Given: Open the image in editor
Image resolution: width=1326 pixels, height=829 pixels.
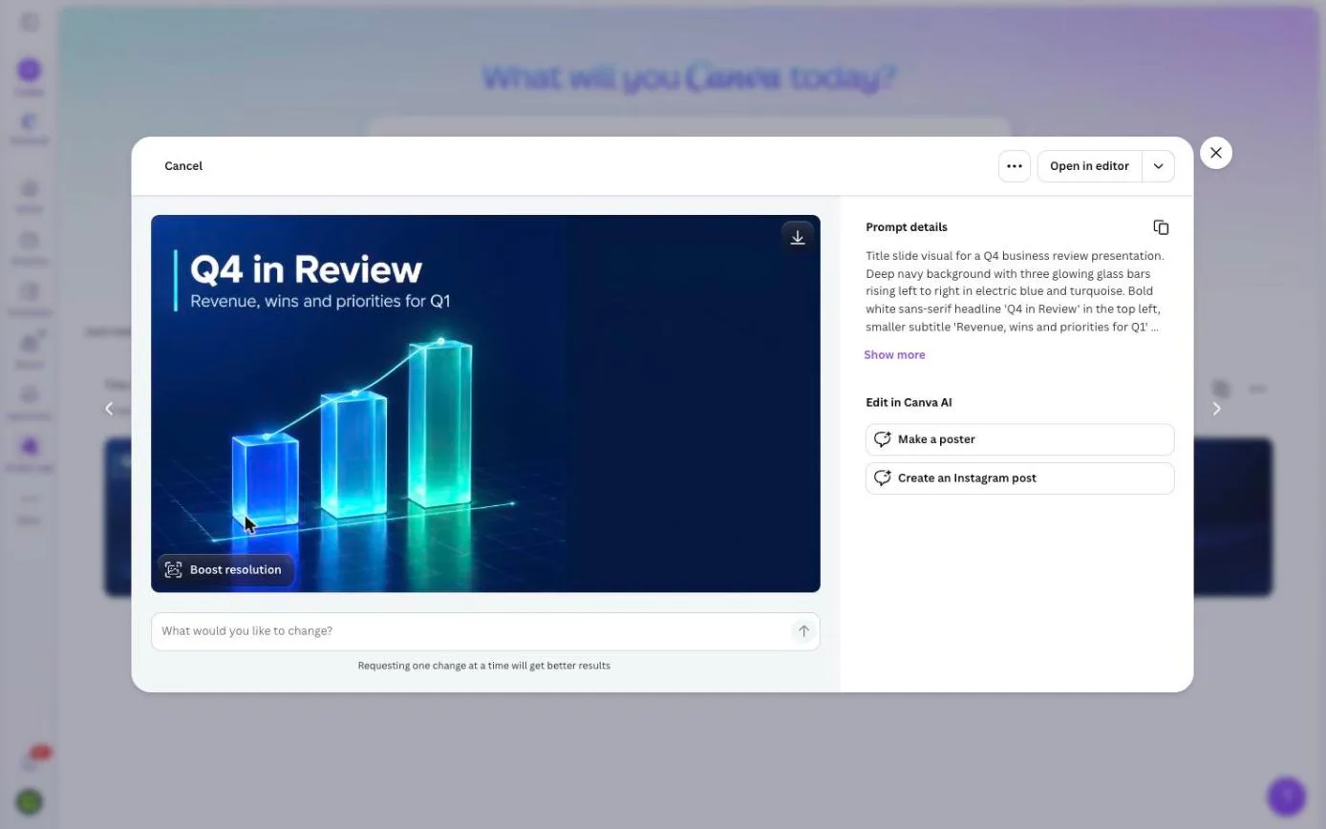Looking at the screenshot, I should [1089, 166].
